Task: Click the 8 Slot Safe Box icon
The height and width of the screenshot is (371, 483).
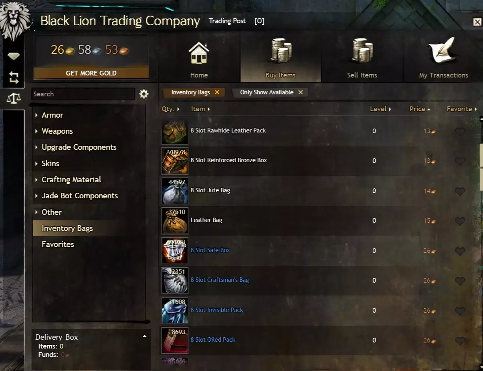Action: coord(175,251)
